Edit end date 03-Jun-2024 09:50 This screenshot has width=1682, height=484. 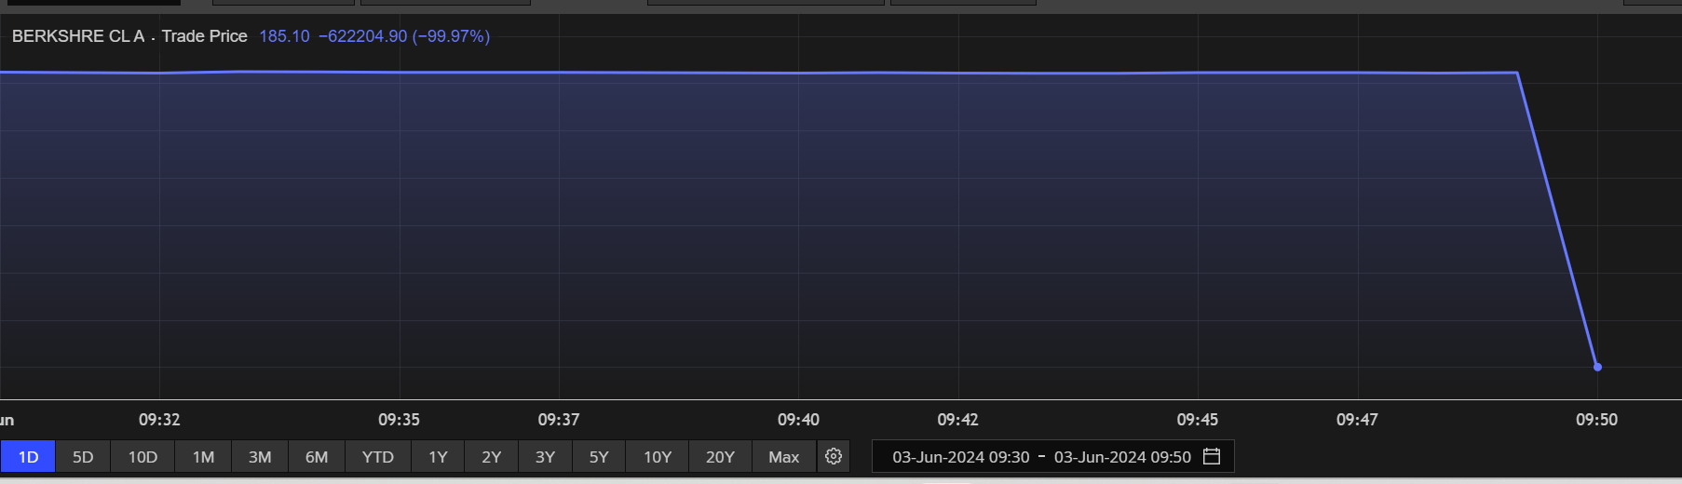coord(1122,457)
